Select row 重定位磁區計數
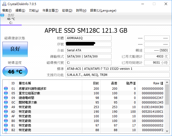 [84, 93]
